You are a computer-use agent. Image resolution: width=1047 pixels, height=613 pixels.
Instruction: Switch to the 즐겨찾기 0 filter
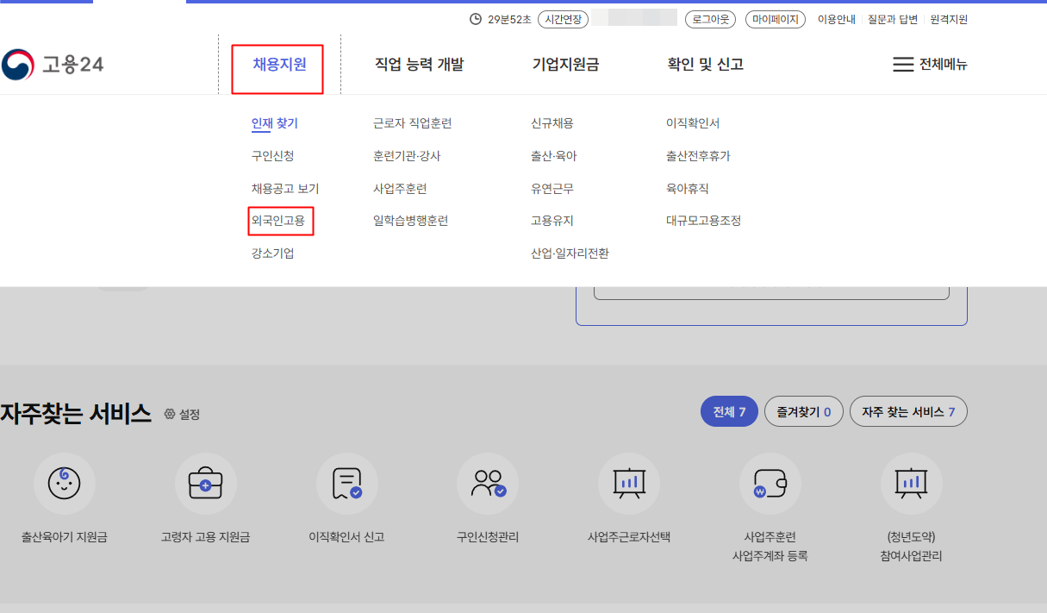[803, 412]
